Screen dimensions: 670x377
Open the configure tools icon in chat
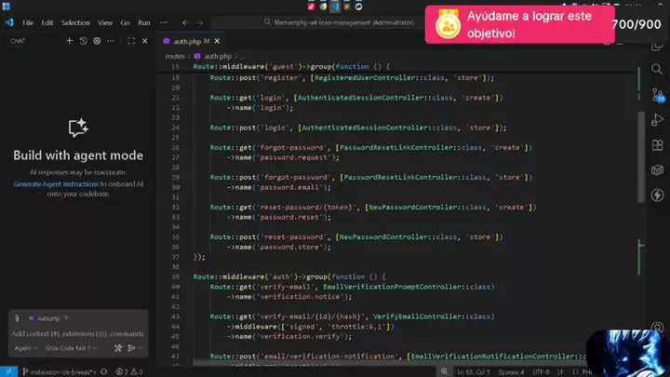click(x=118, y=348)
